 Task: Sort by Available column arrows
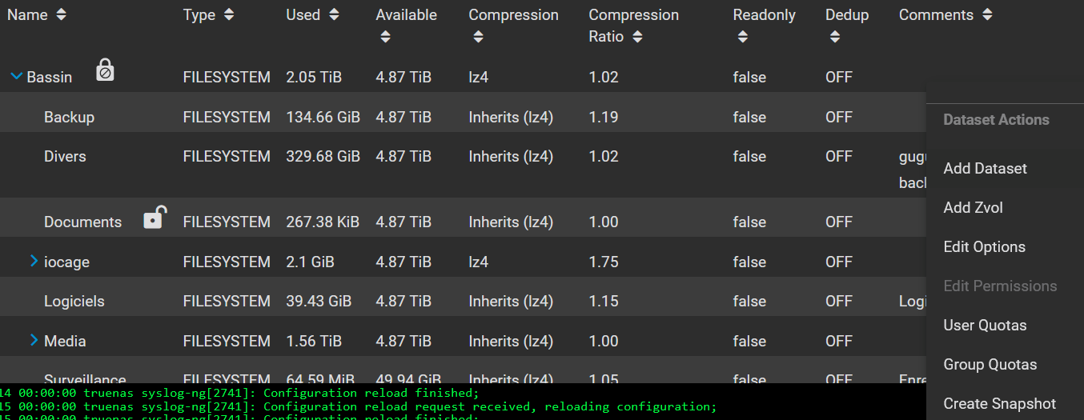click(x=385, y=37)
